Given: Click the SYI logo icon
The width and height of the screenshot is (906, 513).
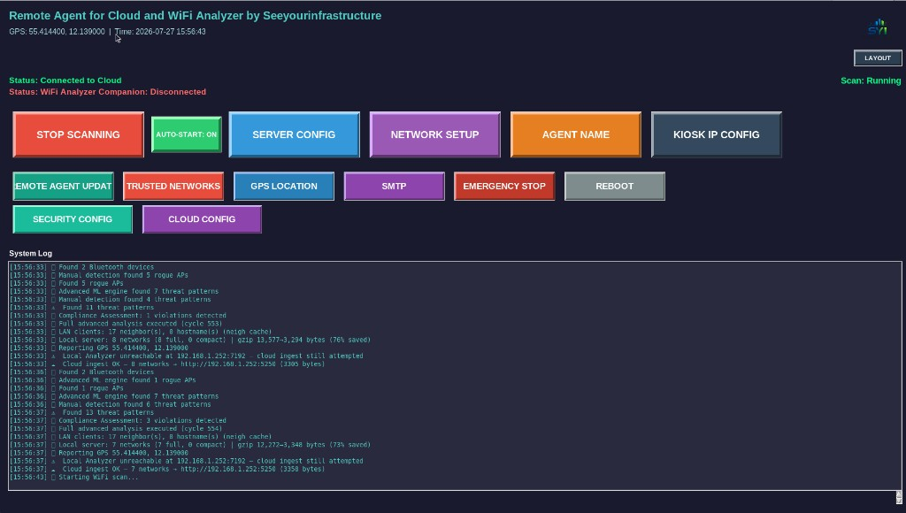Looking at the screenshot, I should (877, 27).
